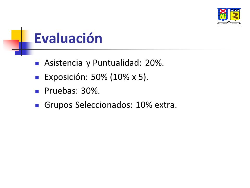Click the bullet square beside Asistencia y Puntualidad
250x188 pixels.
[x=37, y=64]
